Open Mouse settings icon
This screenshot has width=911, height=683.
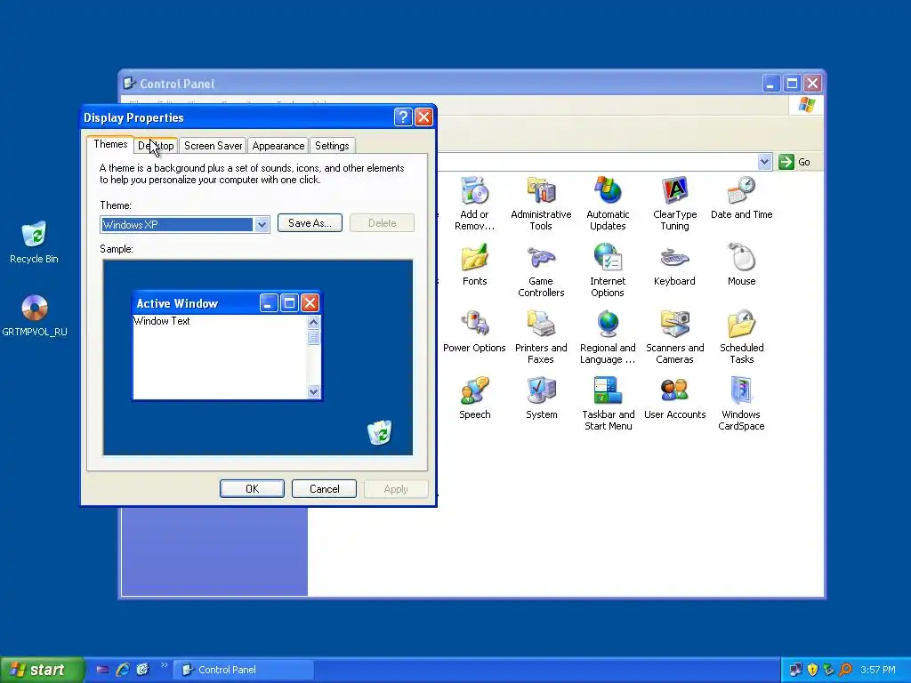click(741, 258)
